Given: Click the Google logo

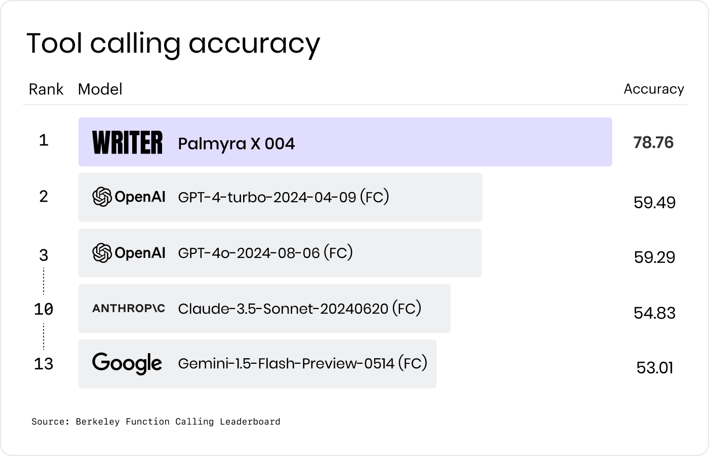Looking at the screenshot, I should (x=127, y=363).
